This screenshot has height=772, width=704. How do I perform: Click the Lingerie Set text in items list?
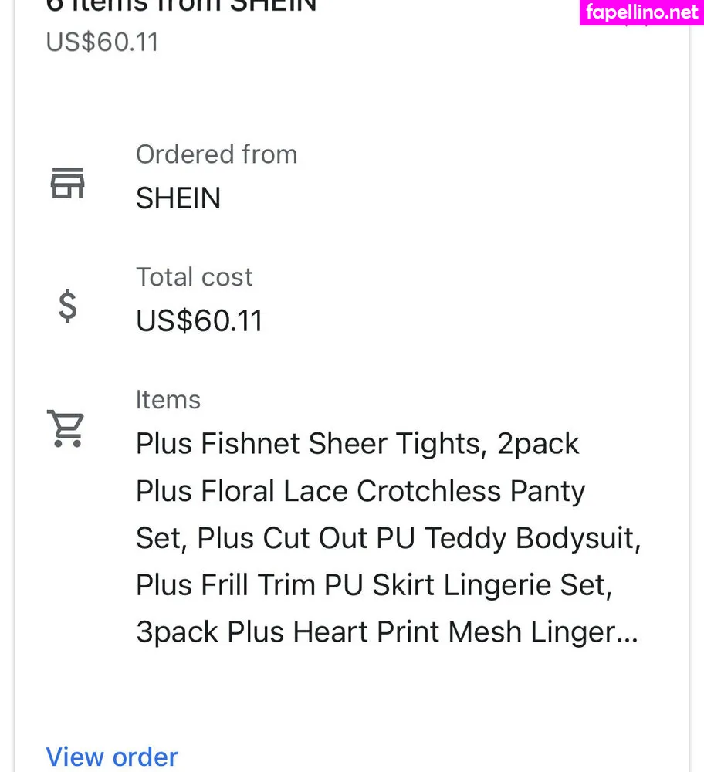click(x=532, y=585)
